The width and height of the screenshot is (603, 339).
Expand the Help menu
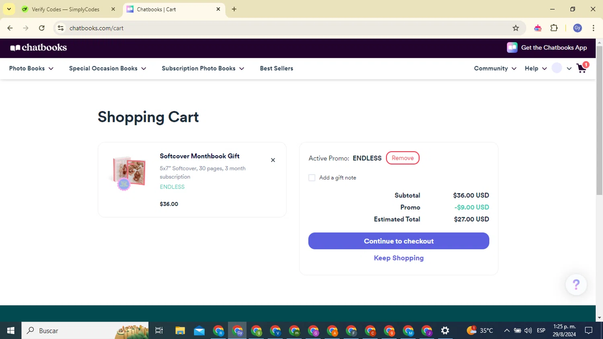click(x=536, y=68)
